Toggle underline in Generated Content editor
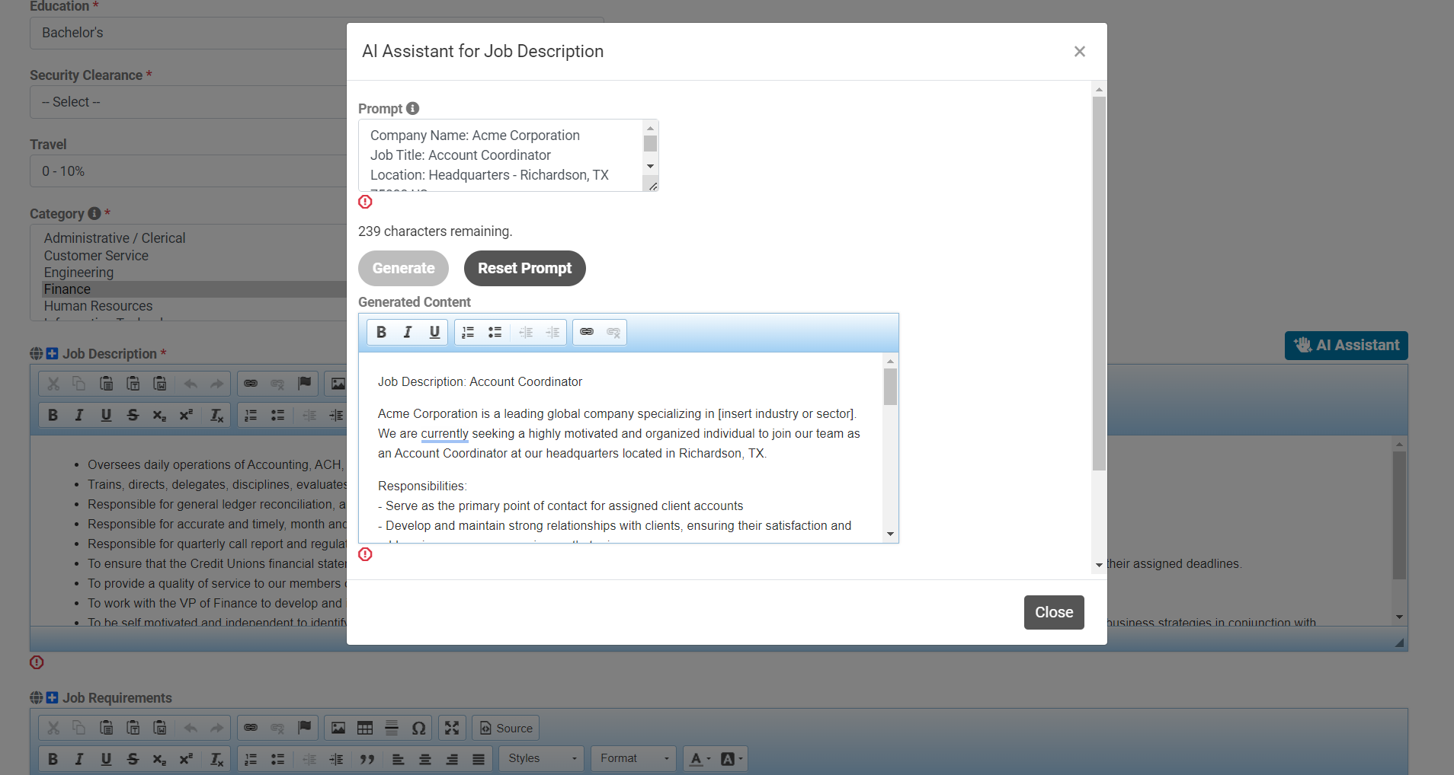Viewport: 1454px width, 775px height. tap(434, 332)
